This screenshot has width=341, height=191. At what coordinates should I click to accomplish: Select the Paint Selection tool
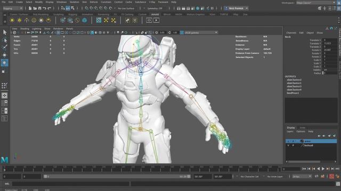(5, 47)
